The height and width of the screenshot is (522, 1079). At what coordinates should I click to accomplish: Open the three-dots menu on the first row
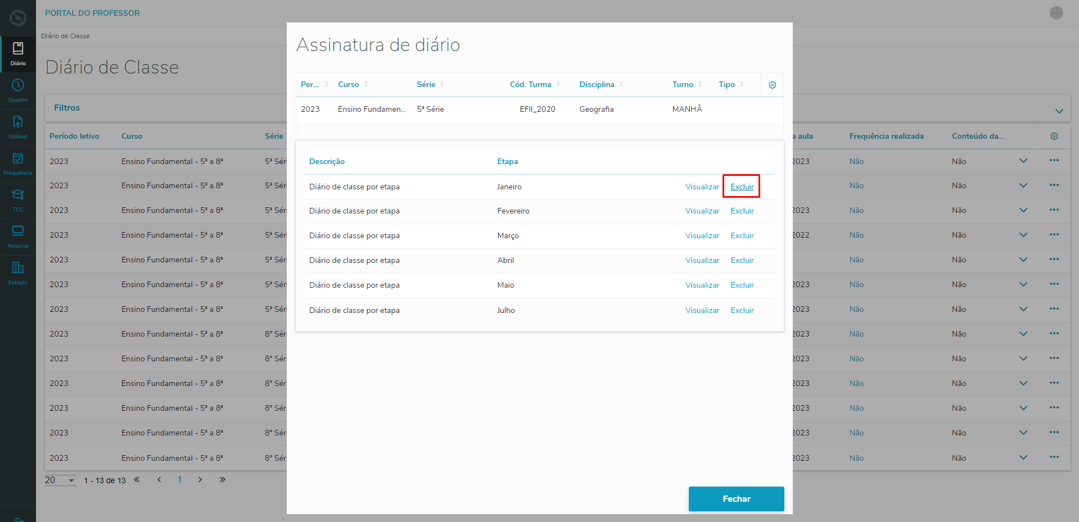(1054, 161)
